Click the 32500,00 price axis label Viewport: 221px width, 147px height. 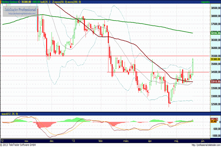coord(215,104)
